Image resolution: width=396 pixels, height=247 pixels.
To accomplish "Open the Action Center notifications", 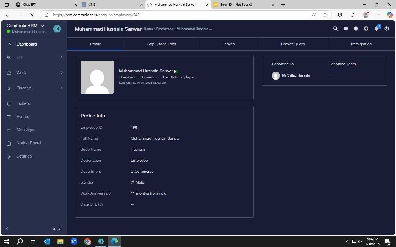I will [388, 242].
